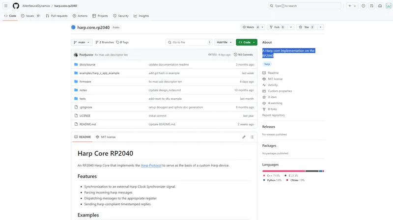Screen dimensions: 393x220
Task: Go to the GitHub homepage logo
Action: coord(16,6)
